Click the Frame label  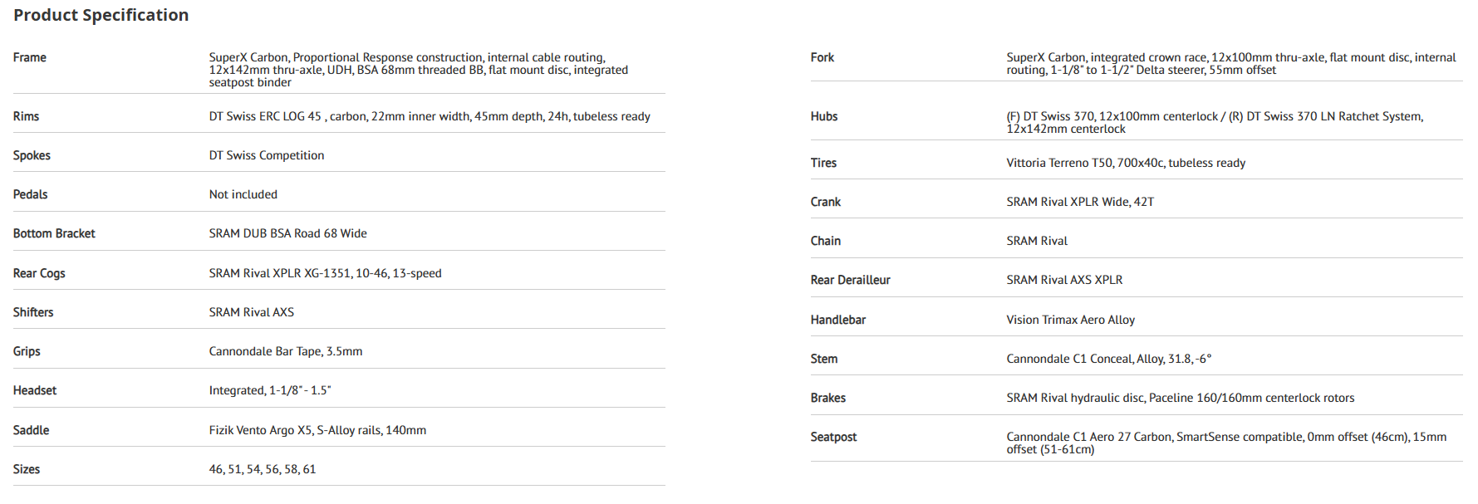[x=30, y=57]
